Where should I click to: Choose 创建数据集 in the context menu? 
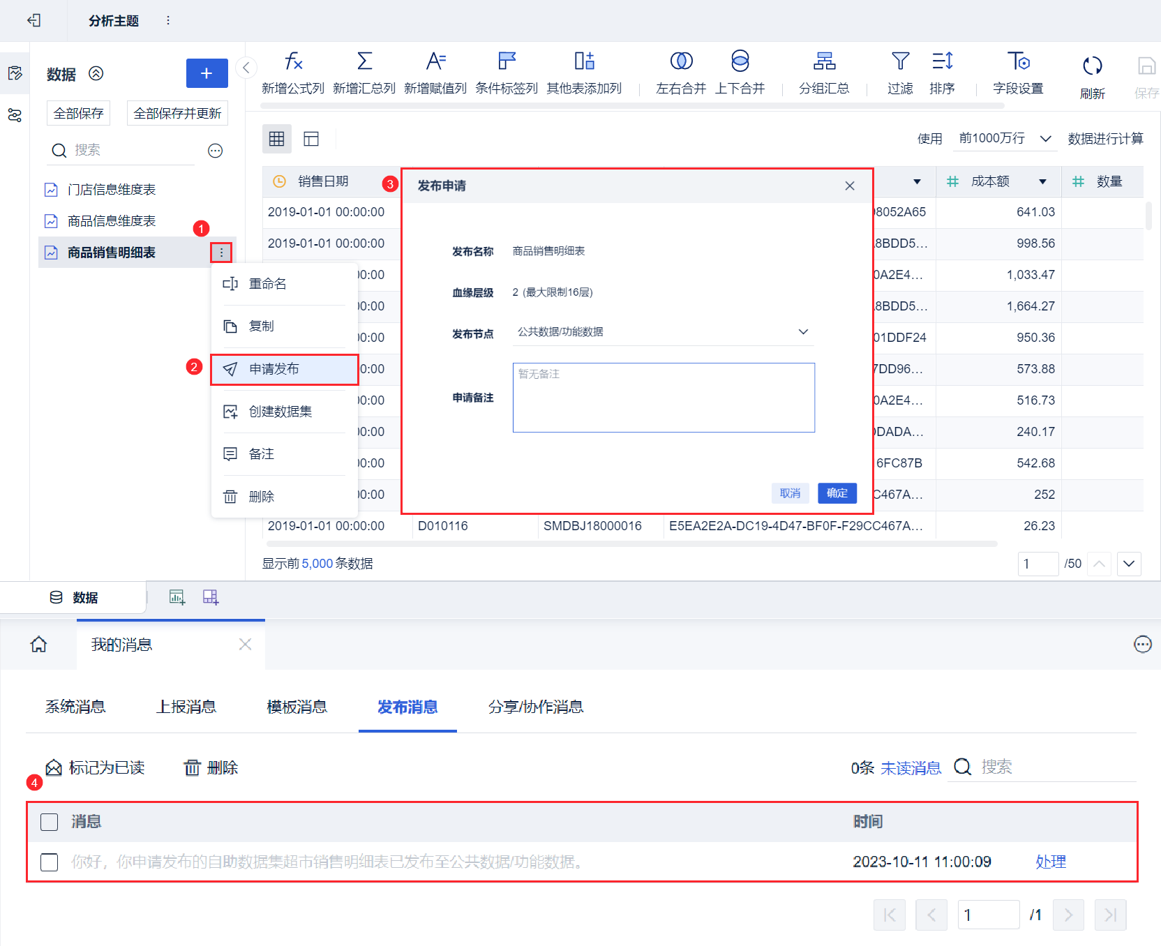tap(285, 412)
